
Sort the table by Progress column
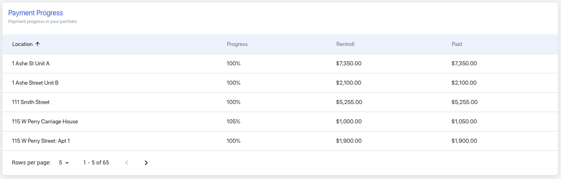[x=237, y=44]
